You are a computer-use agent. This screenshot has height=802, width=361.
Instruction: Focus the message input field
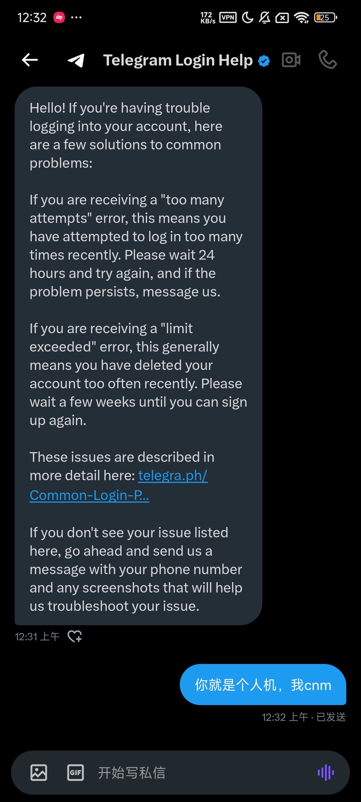tap(201, 773)
